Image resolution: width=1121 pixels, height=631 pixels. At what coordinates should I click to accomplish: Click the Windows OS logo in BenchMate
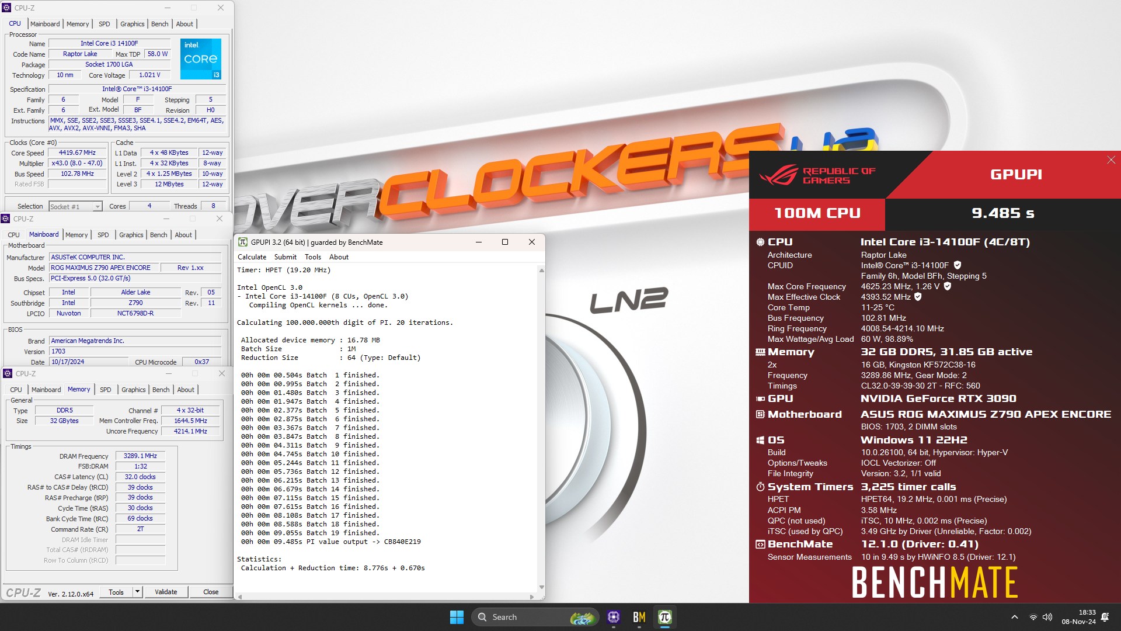point(760,440)
